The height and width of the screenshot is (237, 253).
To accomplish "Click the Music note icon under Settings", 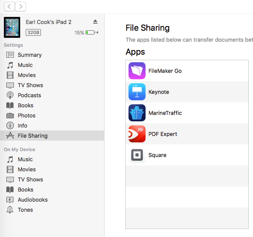I will tap(10, 65).
